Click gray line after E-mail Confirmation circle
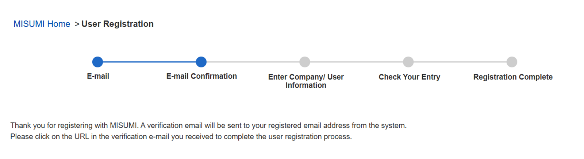Screen dimensions: 584x159 (x=253, y=62)
